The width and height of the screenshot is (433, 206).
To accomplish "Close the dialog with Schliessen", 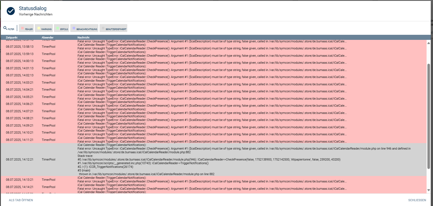I will click(417, 200).
